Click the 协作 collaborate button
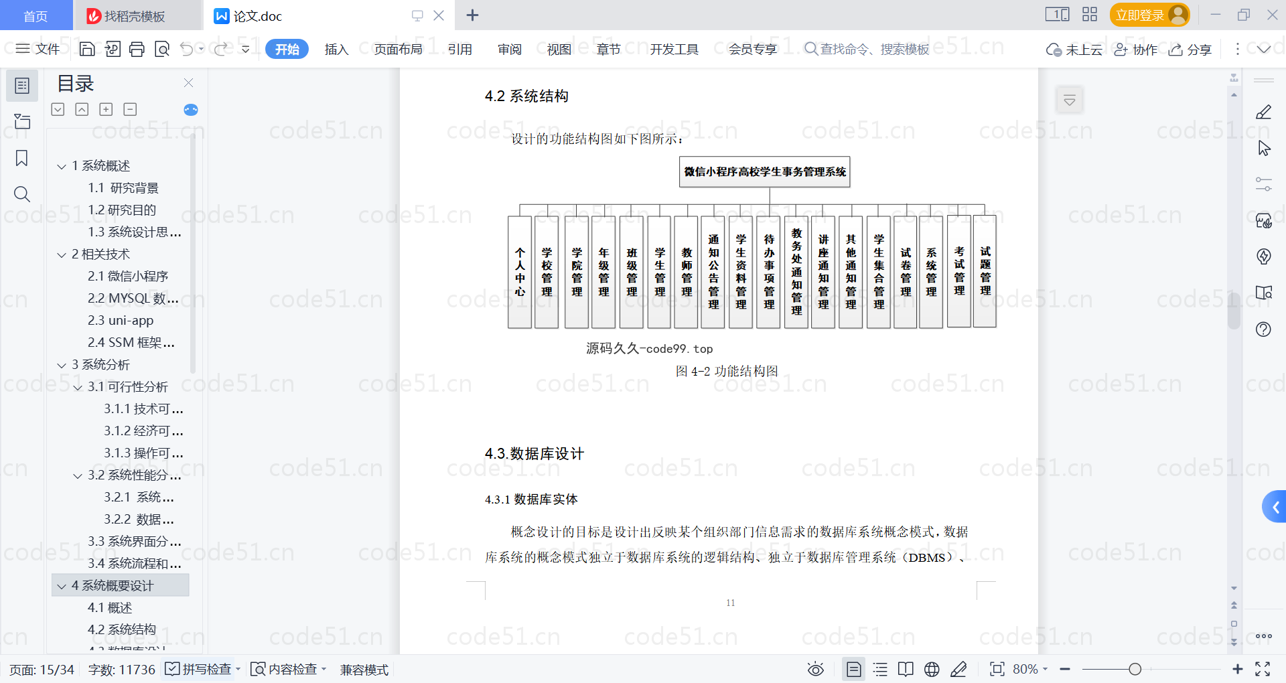The height and width of the screenshot is (683, 1286). point(1135,49)
